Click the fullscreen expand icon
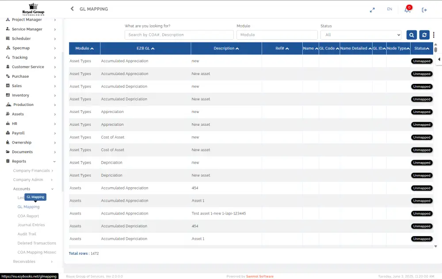The image size is (442, 279). click(372, 9)
